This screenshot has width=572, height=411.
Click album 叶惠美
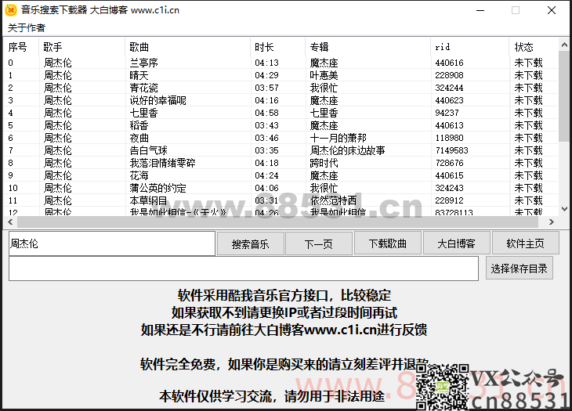coord(324,75)
